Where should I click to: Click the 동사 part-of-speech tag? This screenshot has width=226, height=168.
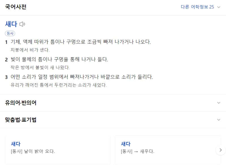point(10,33)
